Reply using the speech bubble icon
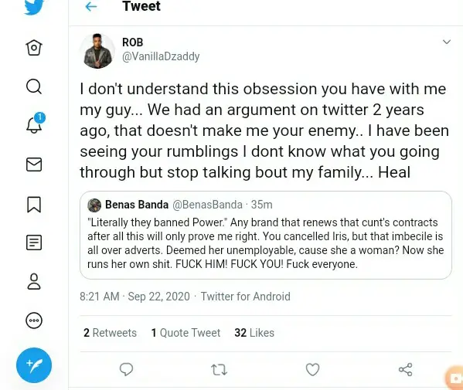The image size is (463, 390). (126, 369)
